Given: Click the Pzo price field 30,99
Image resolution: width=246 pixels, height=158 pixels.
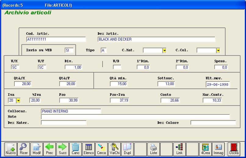Looking at the screenshot, I should coord(69,100).
